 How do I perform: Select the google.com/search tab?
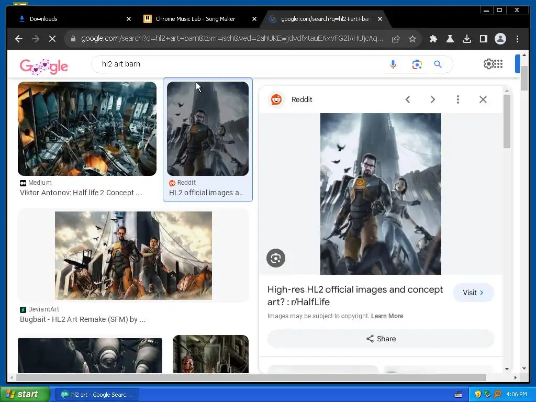coord(325,19)
